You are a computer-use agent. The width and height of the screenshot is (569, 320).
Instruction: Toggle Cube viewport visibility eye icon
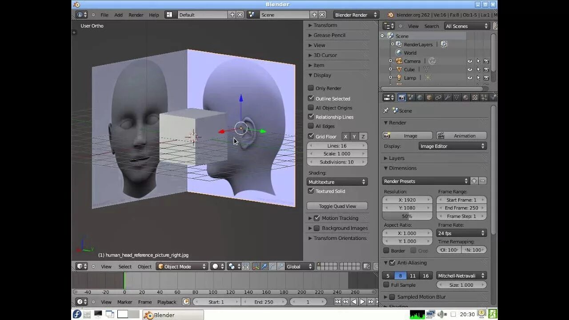click(x=470, y=70)
